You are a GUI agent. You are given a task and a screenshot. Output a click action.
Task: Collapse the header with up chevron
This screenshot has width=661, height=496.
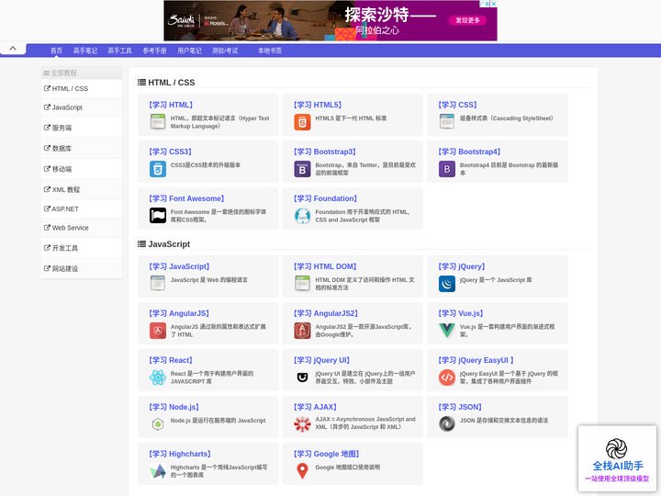[x=13, y=49]
